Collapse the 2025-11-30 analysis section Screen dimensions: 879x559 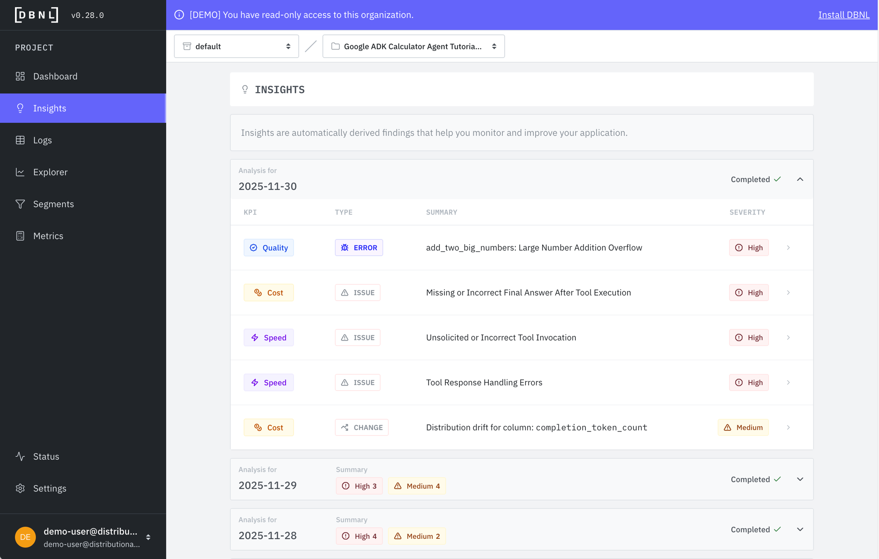[x=800, y=179]
